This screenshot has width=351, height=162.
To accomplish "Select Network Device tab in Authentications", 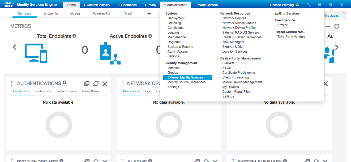I will point(67,91).
